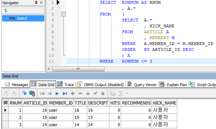Click the TITLE column header
This screenshot has height=129, width=216.
tap(80, 103)
